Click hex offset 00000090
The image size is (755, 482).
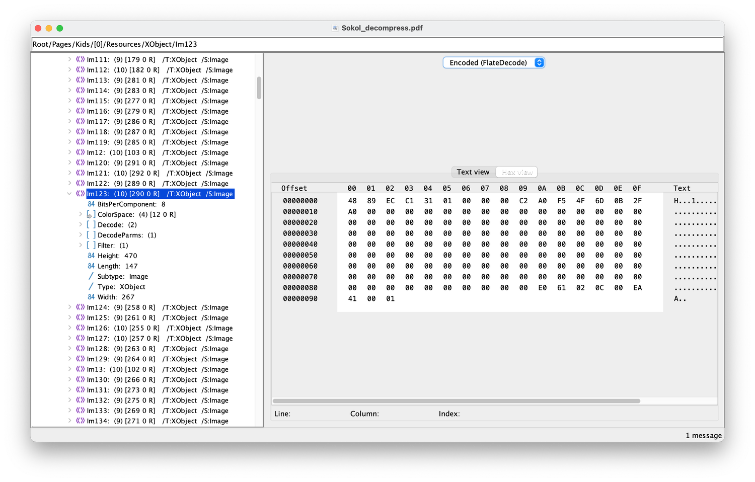[x=300, y=298]
